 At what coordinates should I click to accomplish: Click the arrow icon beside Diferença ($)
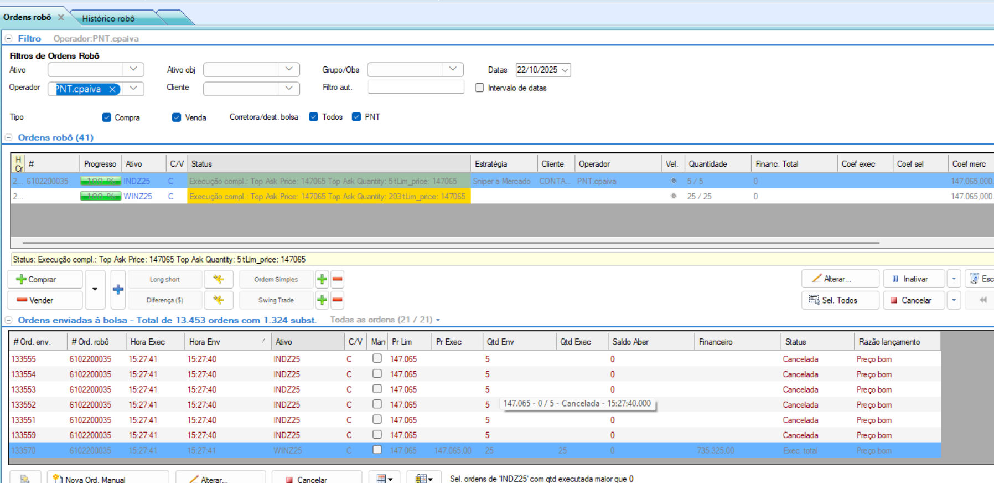coord(219,300)
